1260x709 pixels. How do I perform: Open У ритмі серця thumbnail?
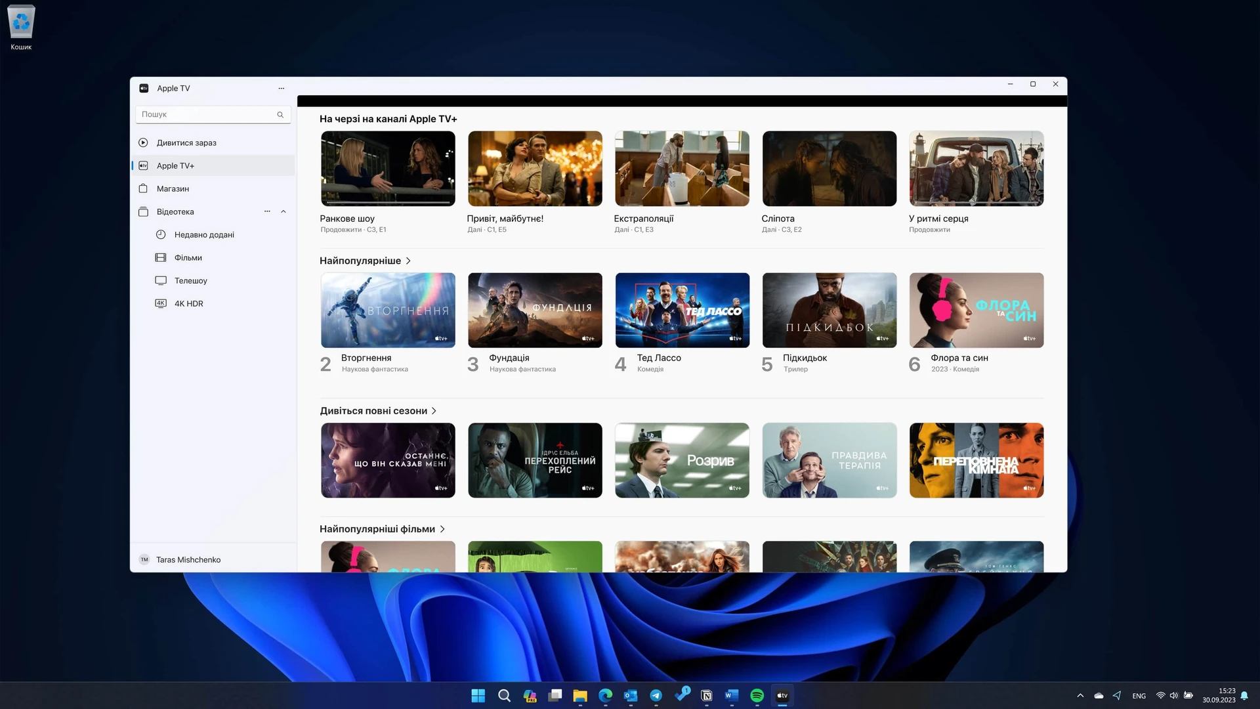point(976,168)
